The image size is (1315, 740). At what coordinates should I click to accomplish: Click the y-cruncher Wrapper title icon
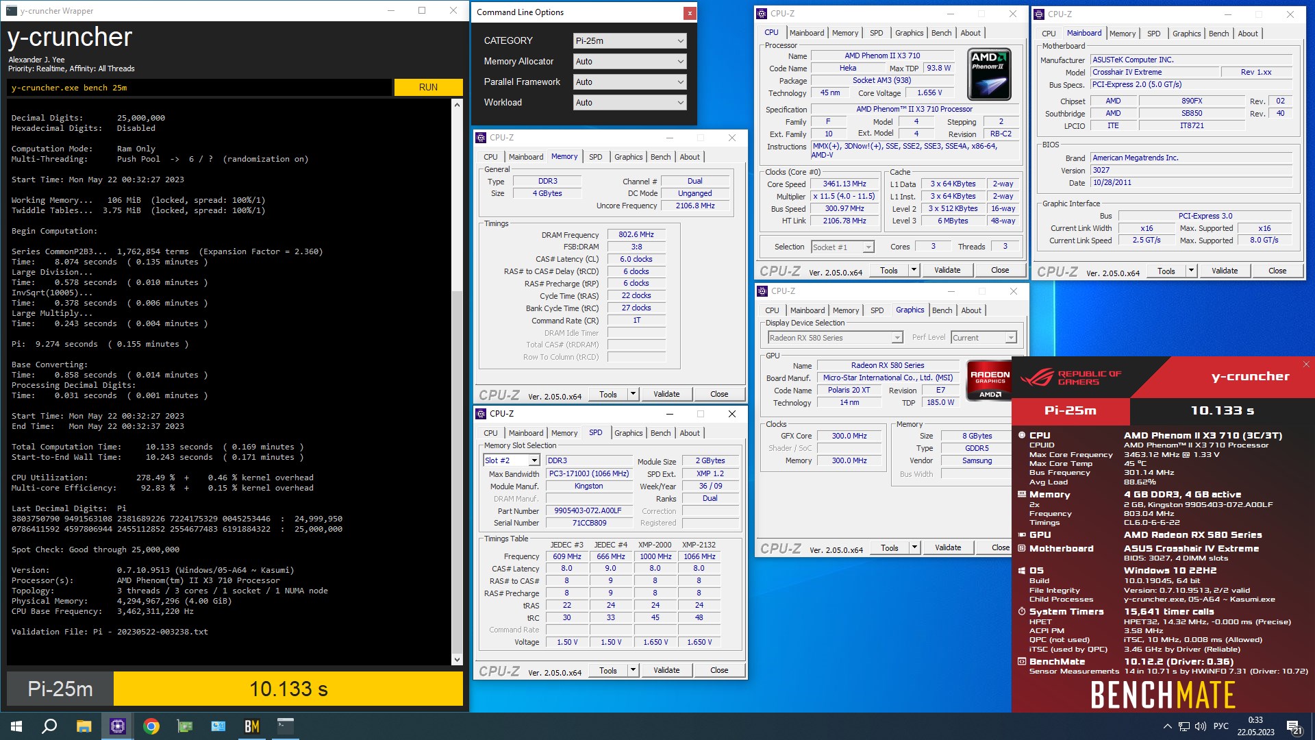click(x=12, y=11)
